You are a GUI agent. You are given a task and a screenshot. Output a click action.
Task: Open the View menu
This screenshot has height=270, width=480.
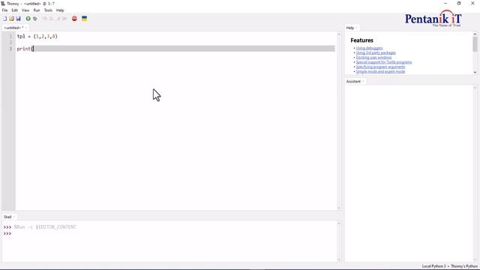pos(25,10)
